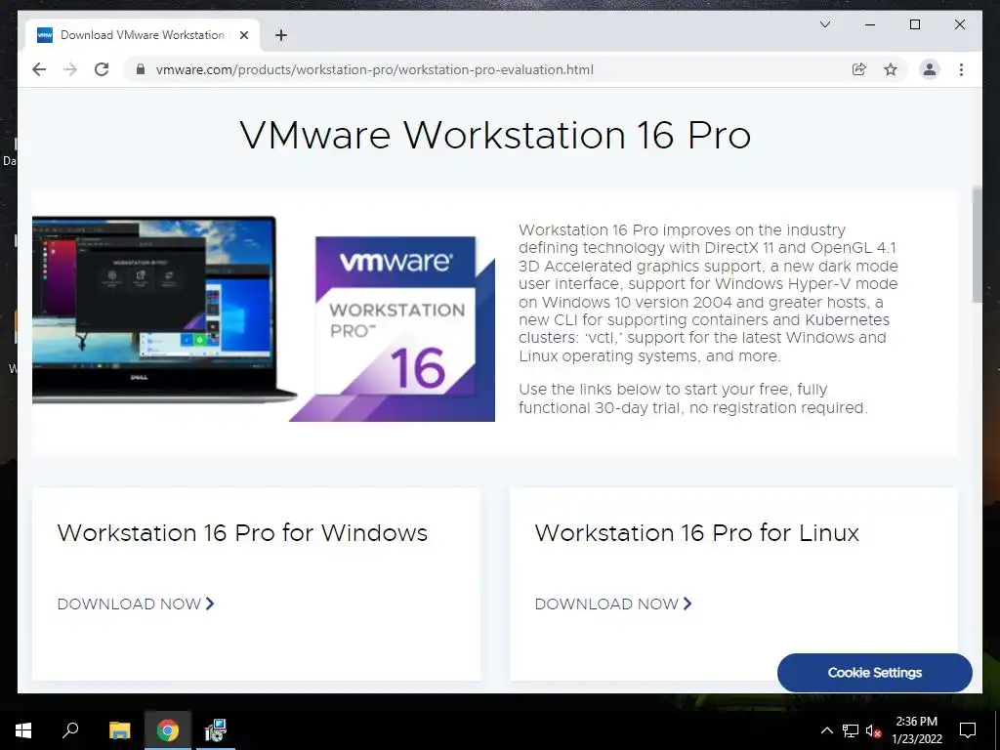Open the network tray icon
1000x750 pixels.
[851, 730]
